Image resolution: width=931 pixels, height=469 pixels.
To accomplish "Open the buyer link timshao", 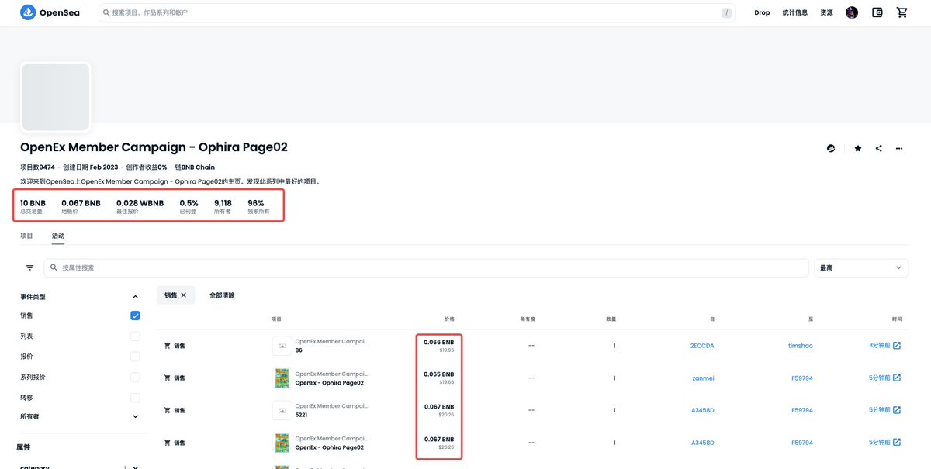I will [x=801, y=346].
